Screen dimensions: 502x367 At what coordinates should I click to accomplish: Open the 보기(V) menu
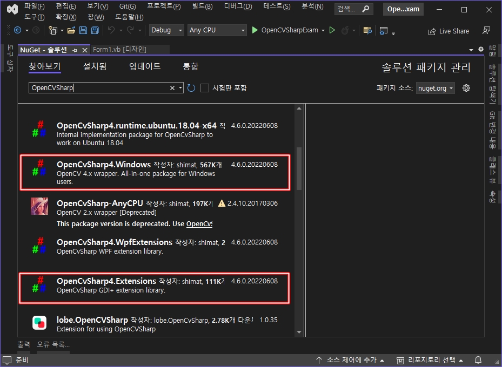[97, 6]
